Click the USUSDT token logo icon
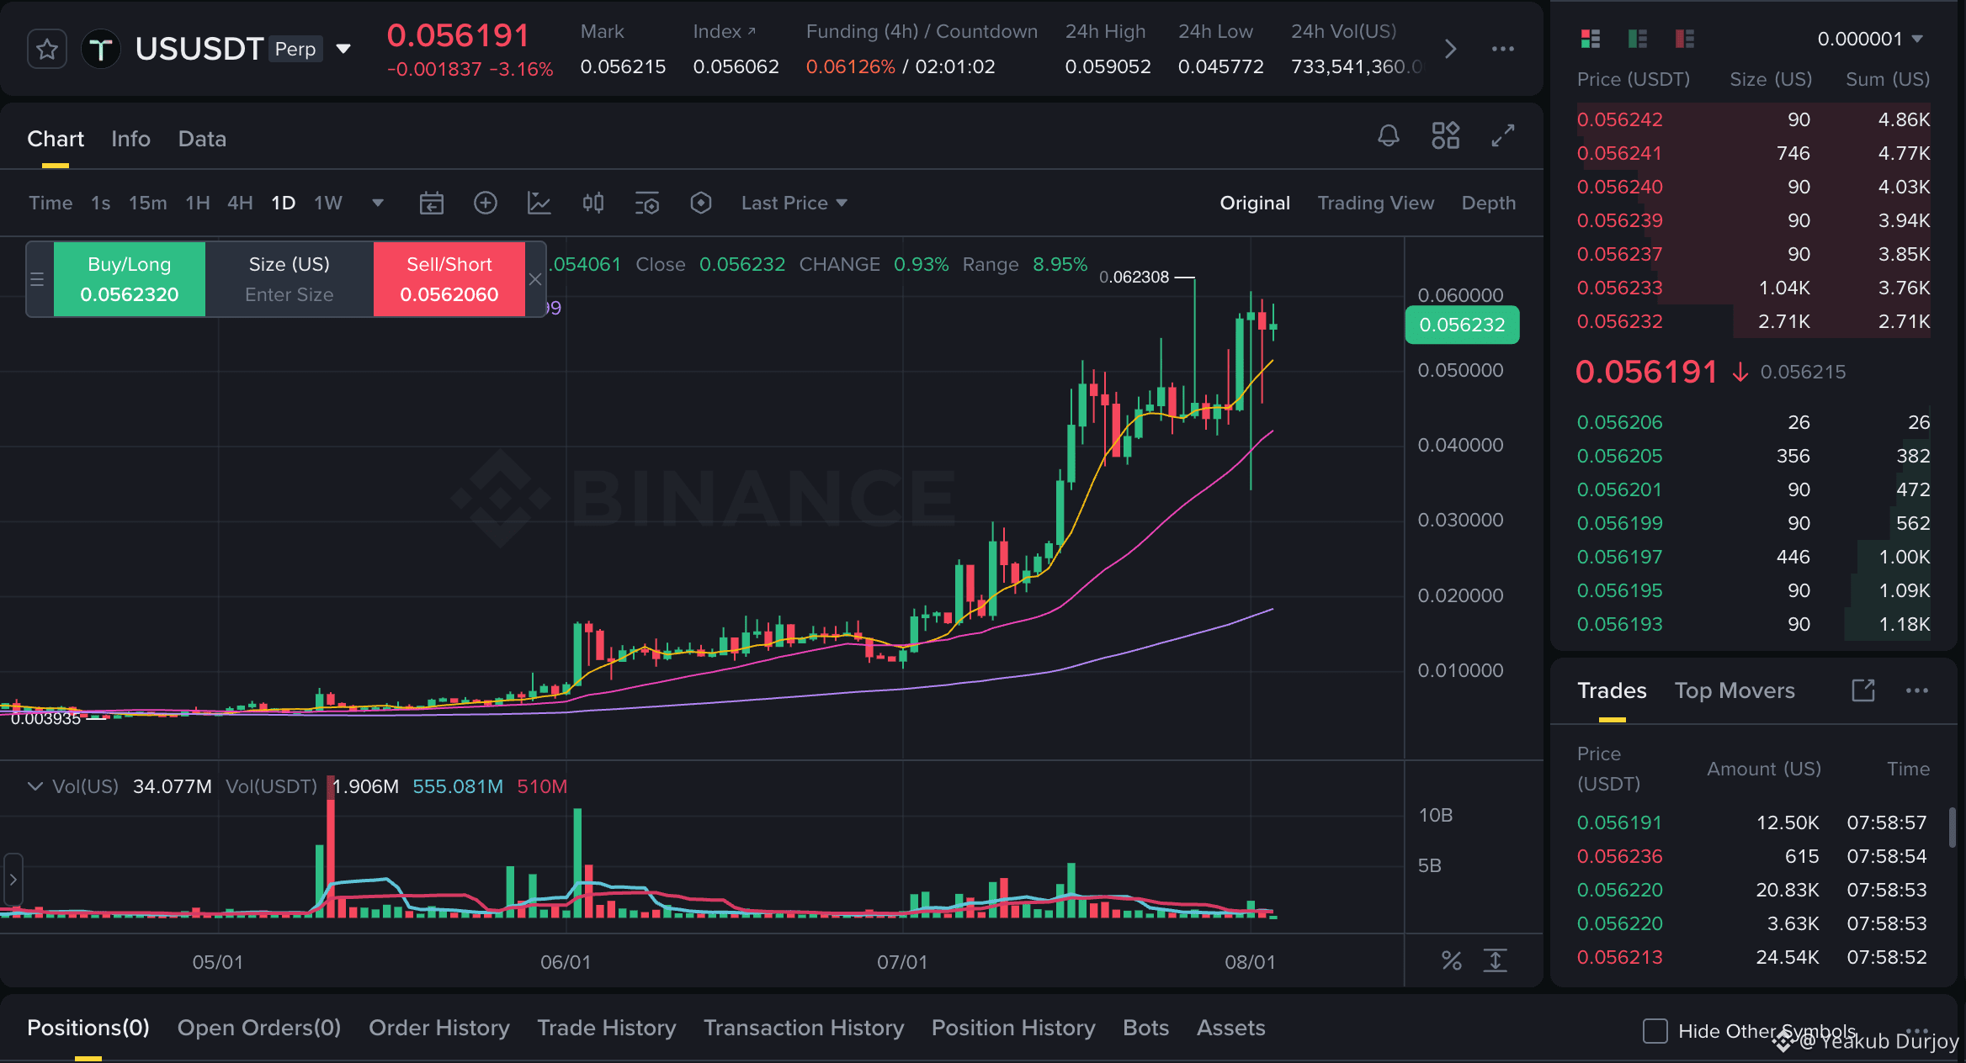1966x1063 pixels. point(101,49)
